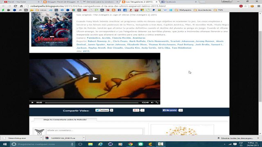
Task: Click the Añade un comentario field
Action: coord(95,131)
